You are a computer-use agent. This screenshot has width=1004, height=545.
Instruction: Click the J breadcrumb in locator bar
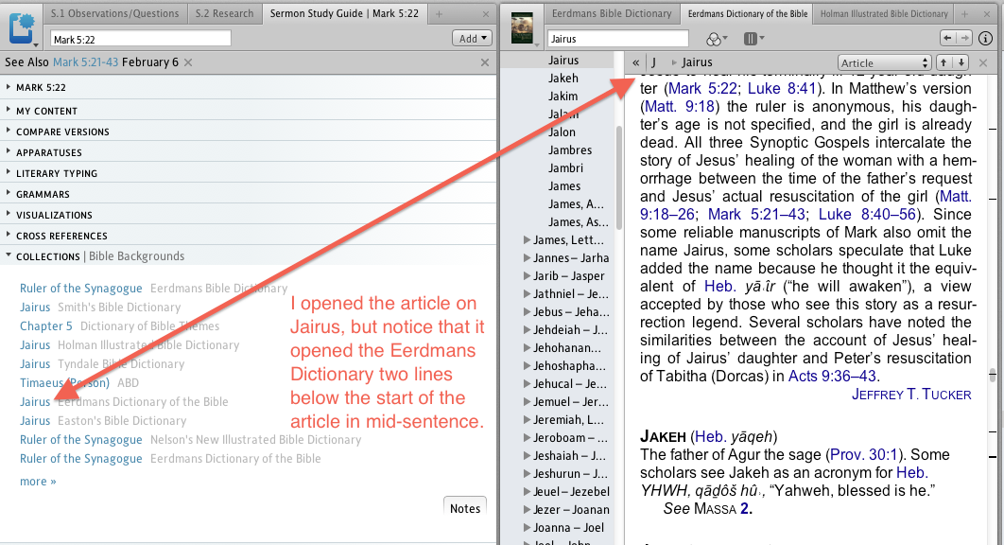coord(654,62)
